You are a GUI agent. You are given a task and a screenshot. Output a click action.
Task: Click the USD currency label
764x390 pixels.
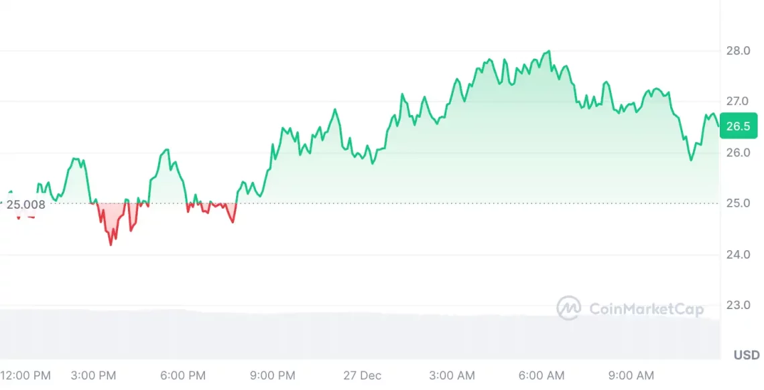747,355
